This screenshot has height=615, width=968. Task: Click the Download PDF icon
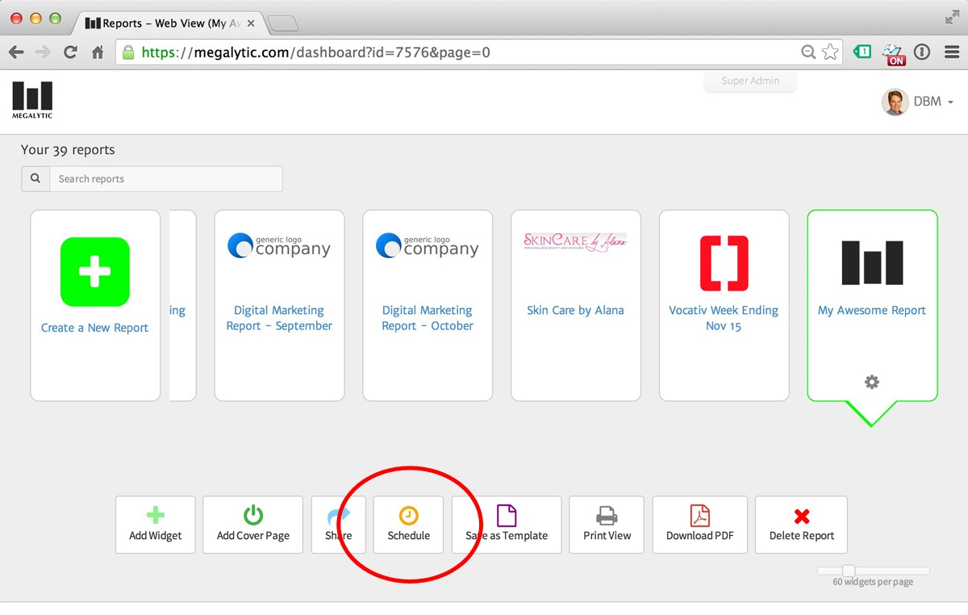click(x=699, y=515)
